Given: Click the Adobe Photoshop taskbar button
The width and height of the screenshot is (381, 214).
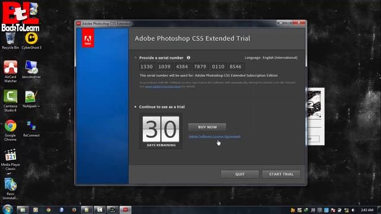Looking at the screenshot, I should pos(126,210).
